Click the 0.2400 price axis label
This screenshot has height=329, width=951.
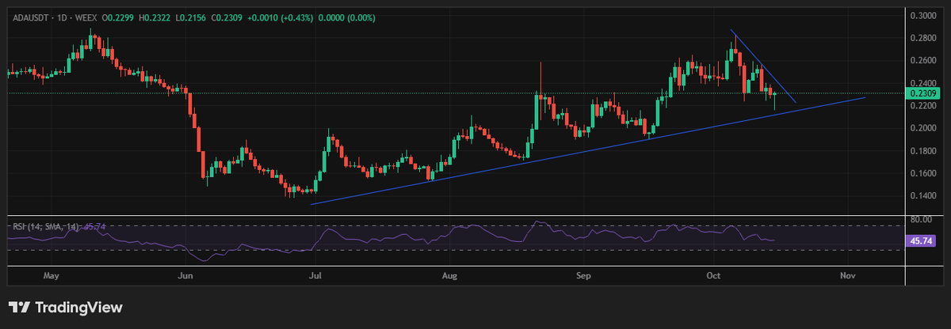tap(923, 82)
